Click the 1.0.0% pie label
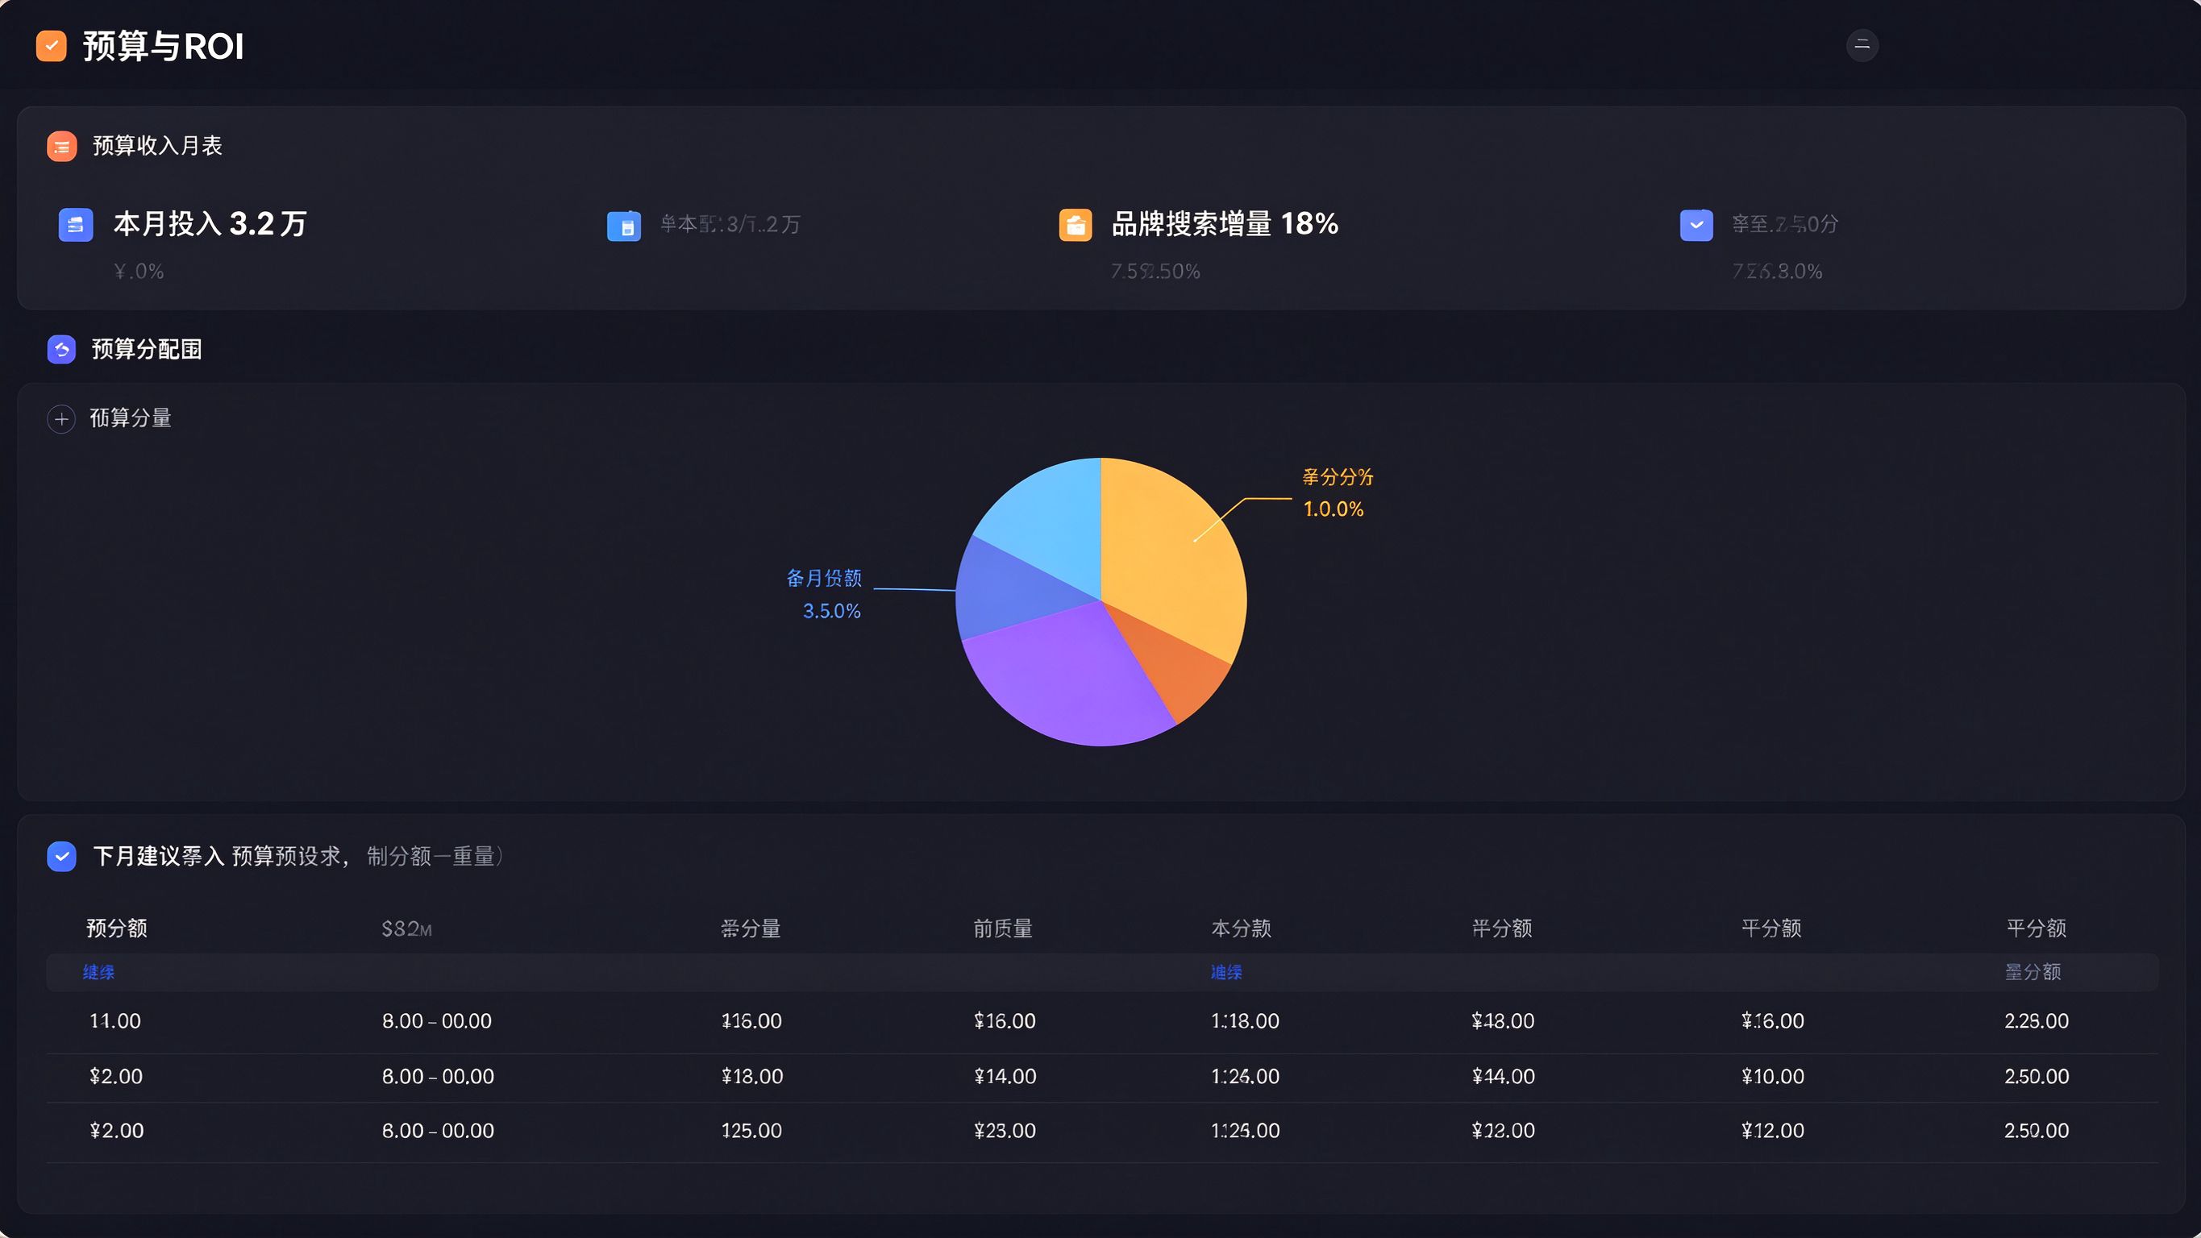Screen dimensions: 2201x1238 tap(1333, 509)
